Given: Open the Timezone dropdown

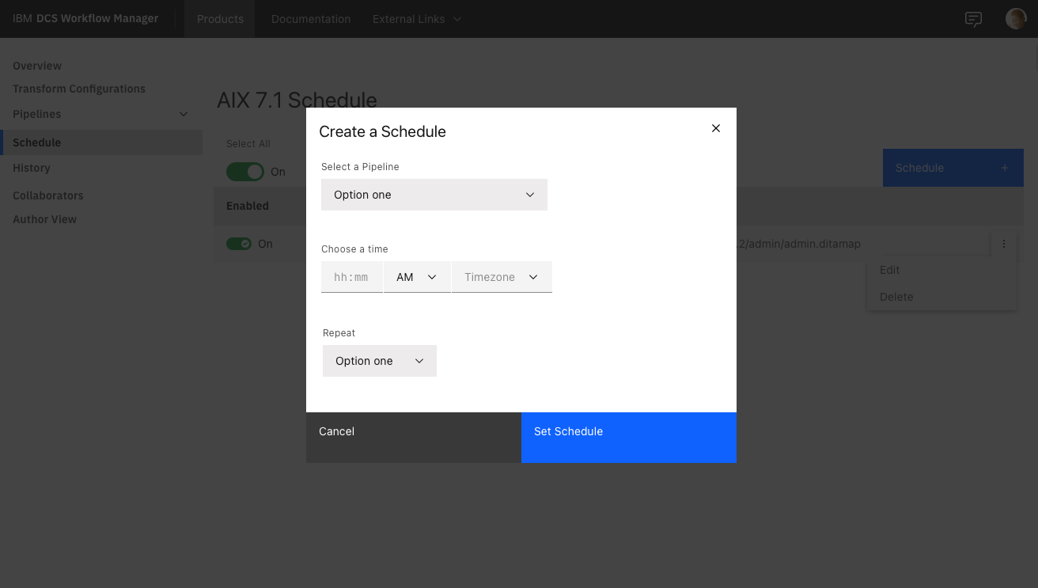Looking at the screenshot, I should point(502,277).
